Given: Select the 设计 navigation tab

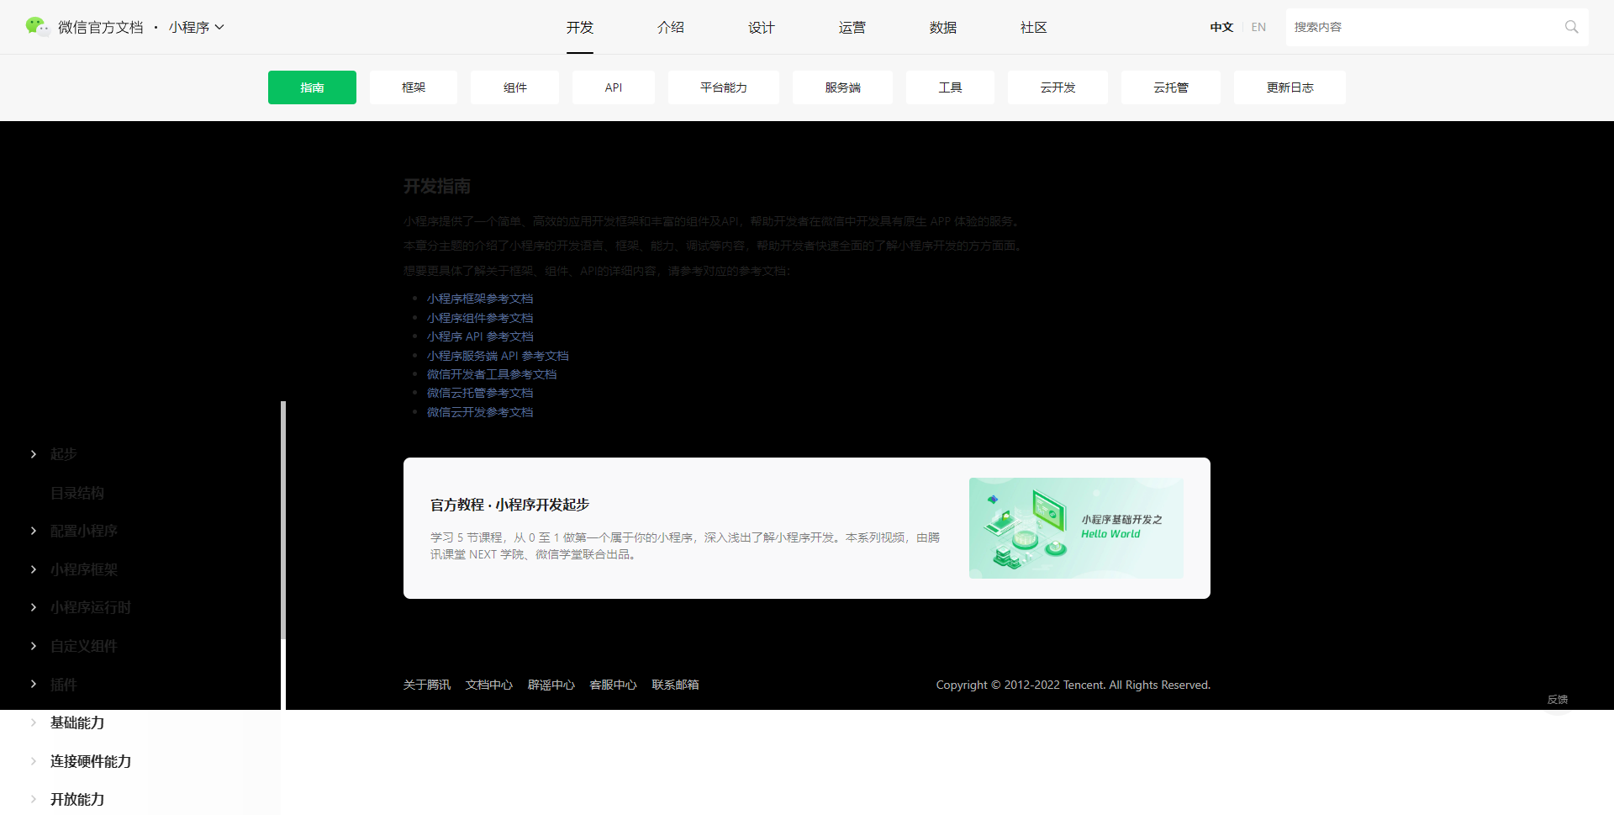Looking at the screenshot, I should [762, 27].
